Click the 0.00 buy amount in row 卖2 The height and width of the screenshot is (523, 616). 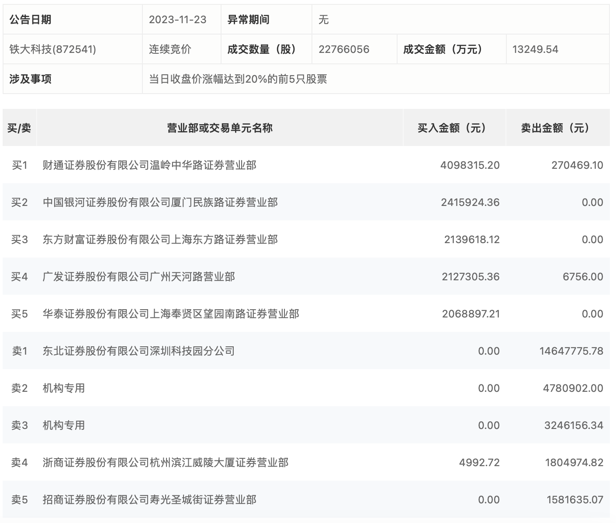(x=489, y=388)
